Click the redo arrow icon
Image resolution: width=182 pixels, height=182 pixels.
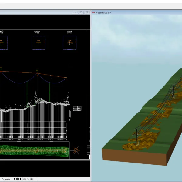click(x=28, y=179)
